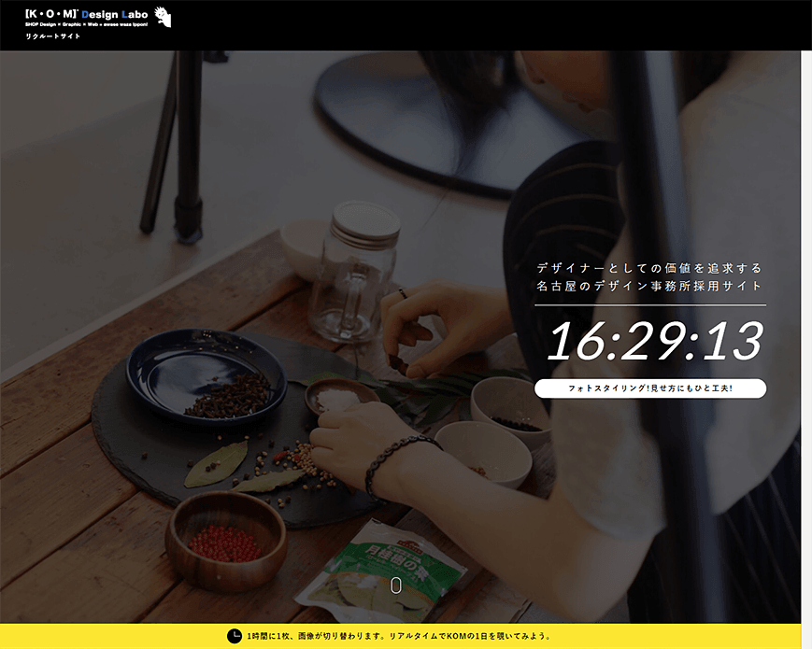812x649 pixels.
Task: Click the SHOP Design × Graphic tagline
Action: pos(87,24)
